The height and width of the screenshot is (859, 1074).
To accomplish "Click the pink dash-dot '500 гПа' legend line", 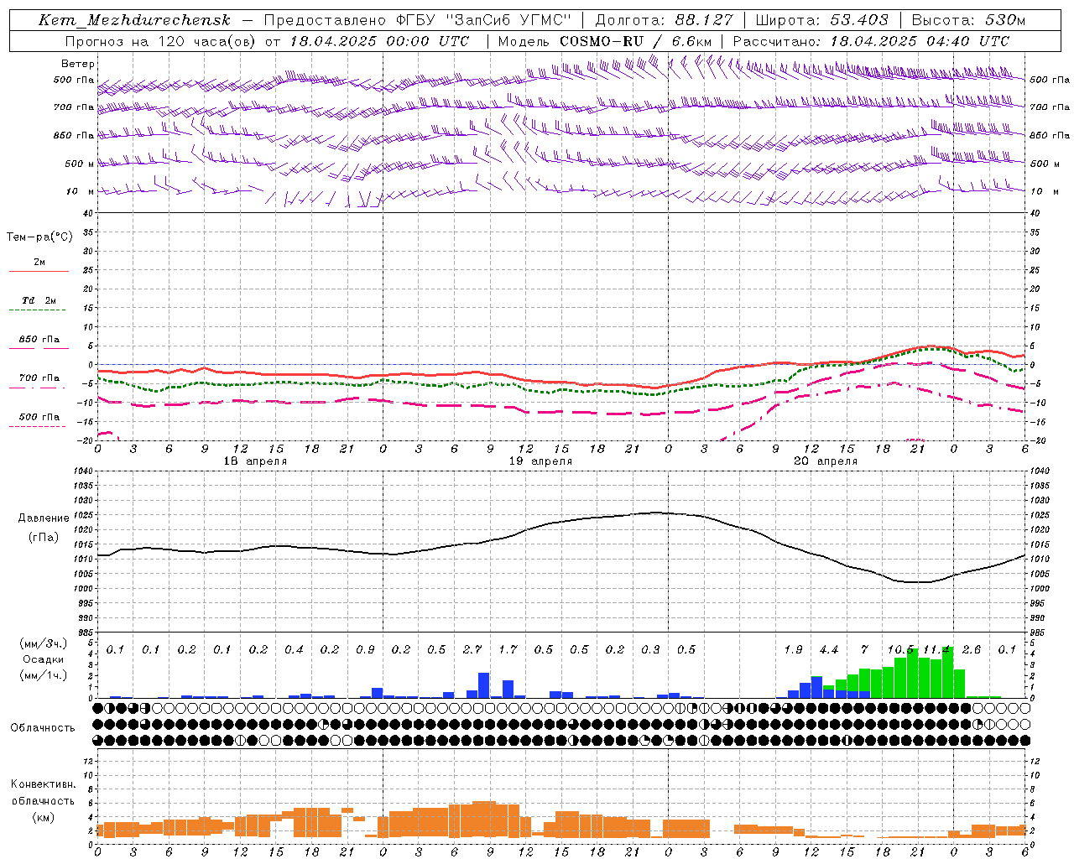I will [x=37, y=426].
